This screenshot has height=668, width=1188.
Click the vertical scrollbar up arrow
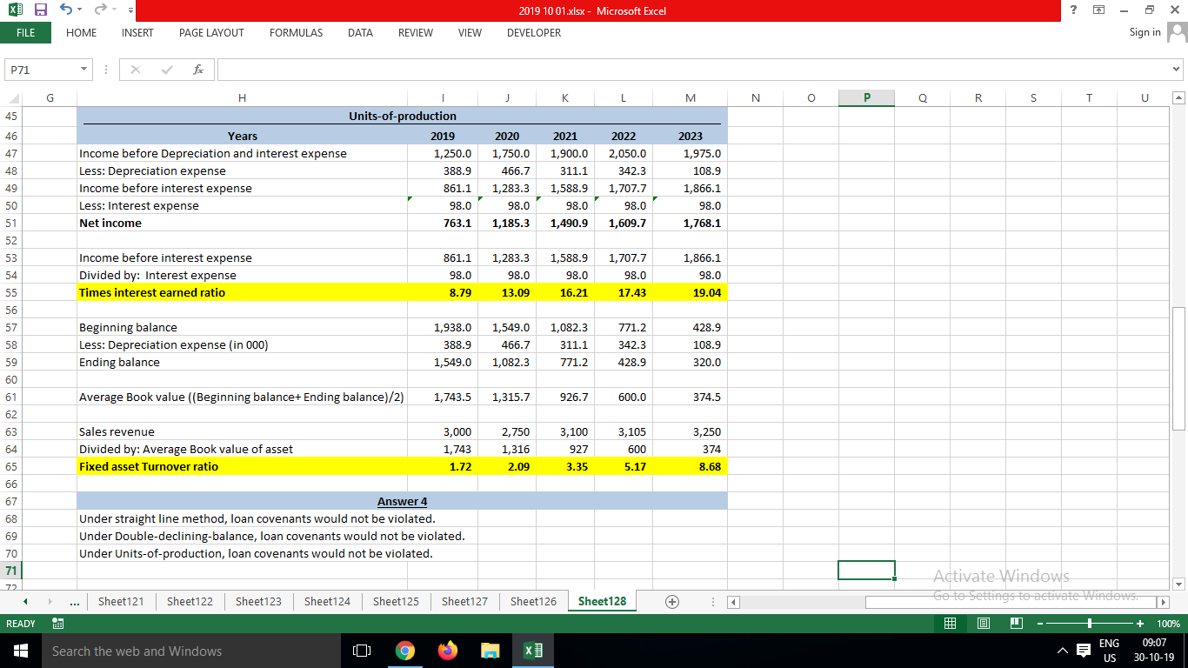tap(1178, 98)
